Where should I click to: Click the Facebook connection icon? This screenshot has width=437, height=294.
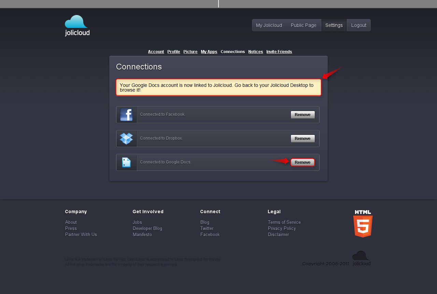point(126,115)
